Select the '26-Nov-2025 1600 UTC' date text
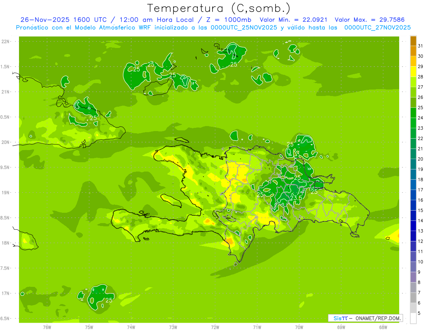Image resolution: width=430 pixels, height=332 pixels. (x=63, y=20)
